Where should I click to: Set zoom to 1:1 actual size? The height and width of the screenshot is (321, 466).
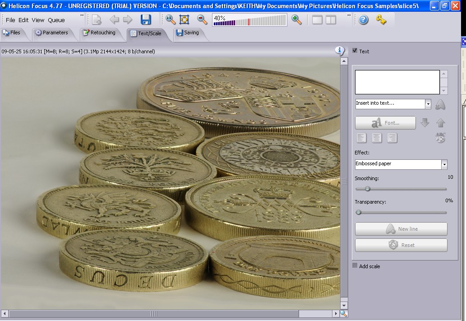coord(170,19)
